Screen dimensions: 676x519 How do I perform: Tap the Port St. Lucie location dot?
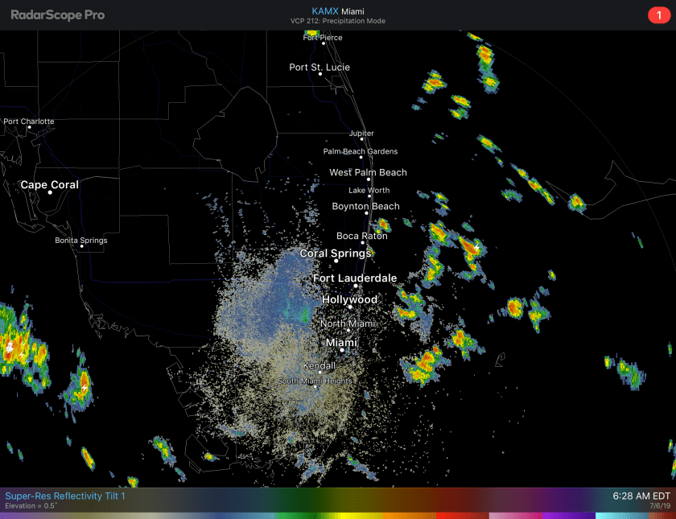320,74
